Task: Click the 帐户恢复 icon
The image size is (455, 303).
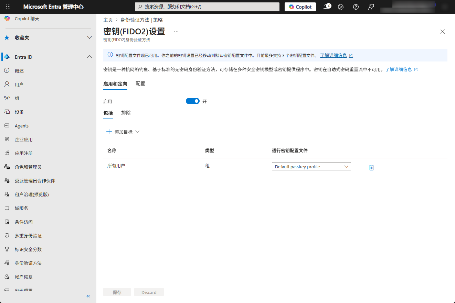Action: pyautogui.click(x=7, y=277)
